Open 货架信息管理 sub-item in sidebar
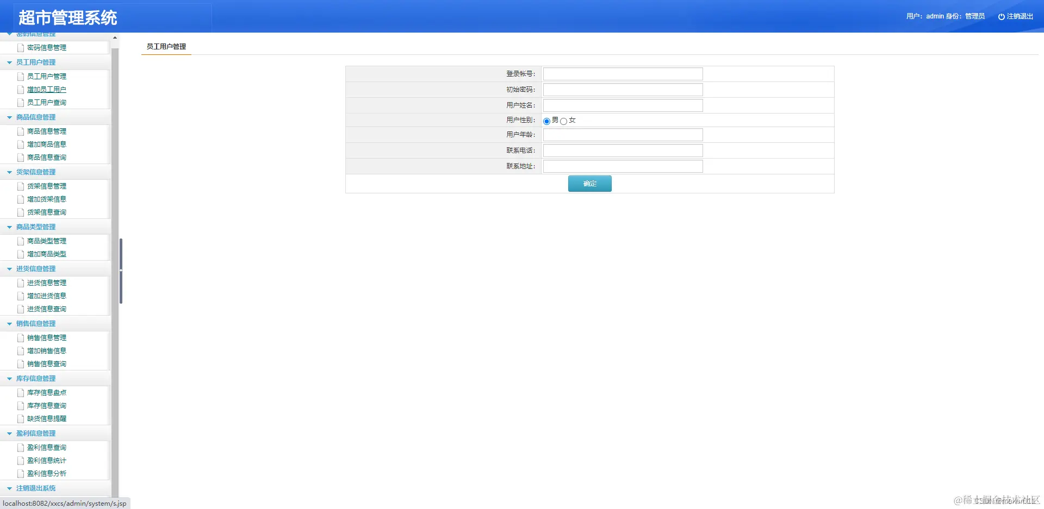The width and height of the screenshot is (1044, 509). pos(47,186)
